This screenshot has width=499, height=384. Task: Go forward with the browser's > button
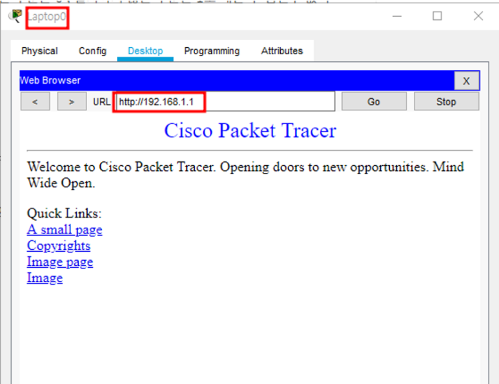coord(72,101)
